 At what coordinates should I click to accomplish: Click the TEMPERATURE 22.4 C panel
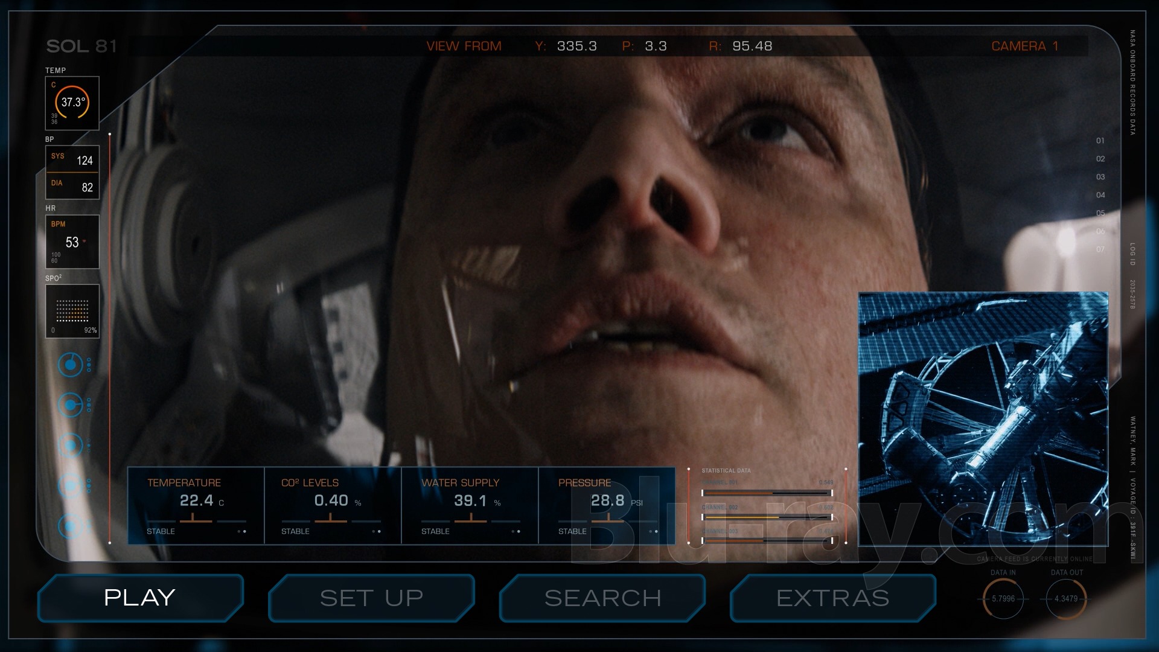(196, 506)
